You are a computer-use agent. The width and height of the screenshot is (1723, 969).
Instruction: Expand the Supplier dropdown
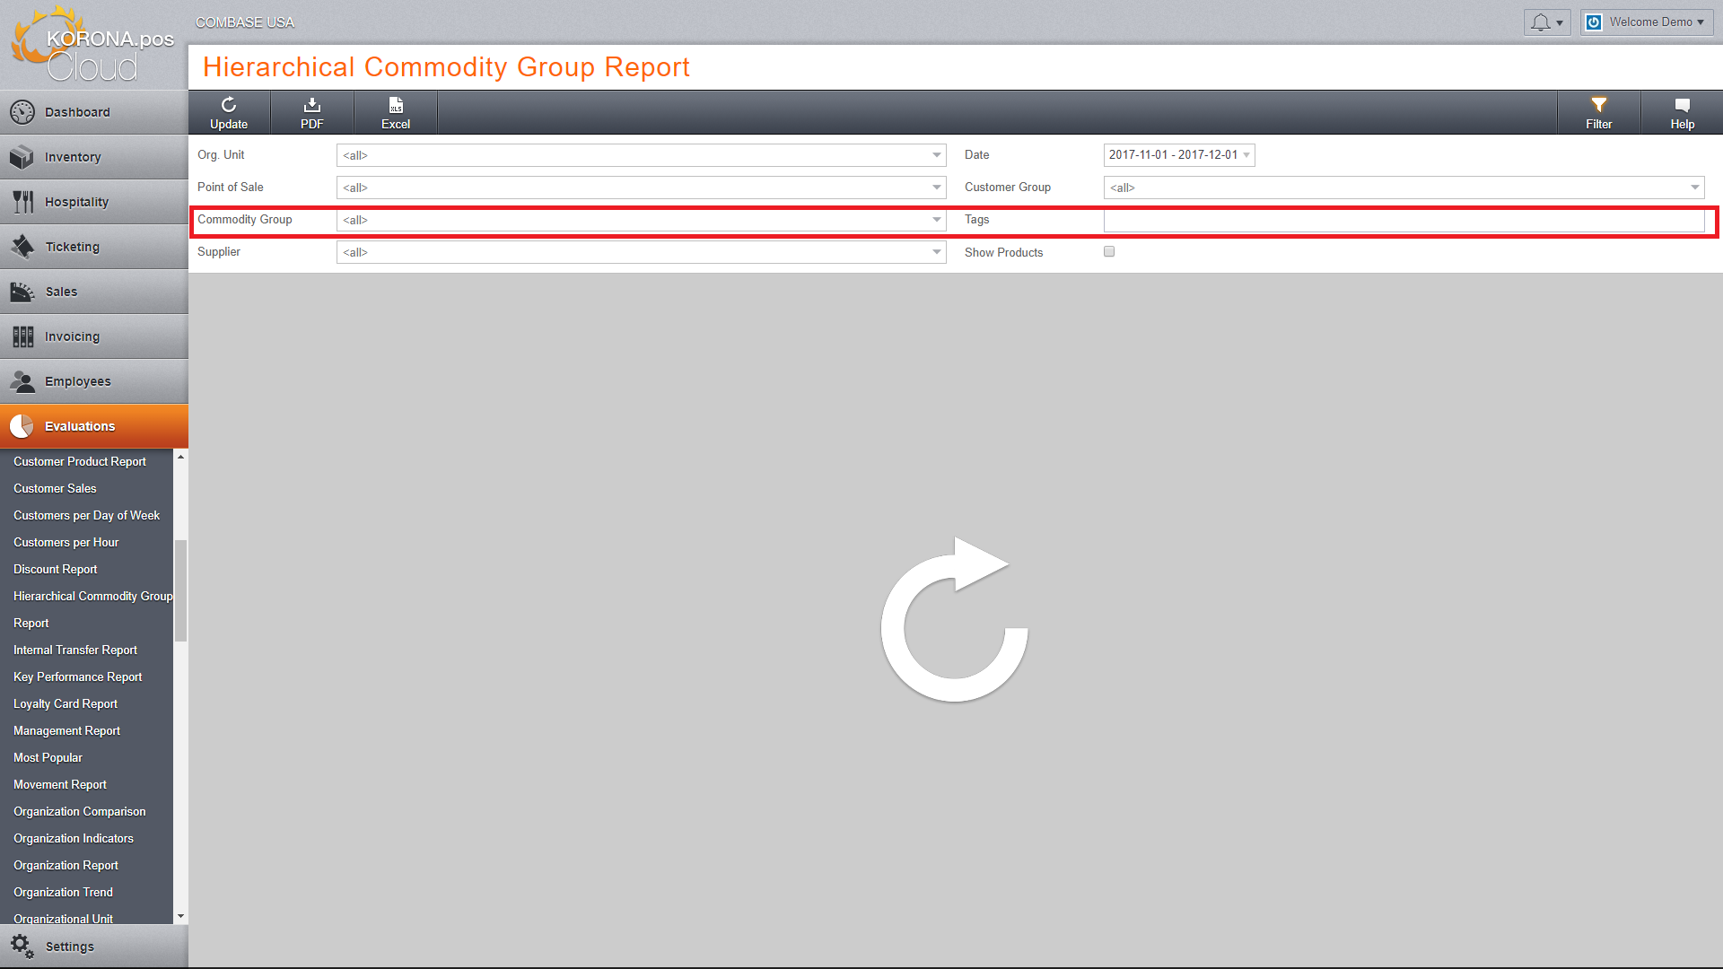642,252
